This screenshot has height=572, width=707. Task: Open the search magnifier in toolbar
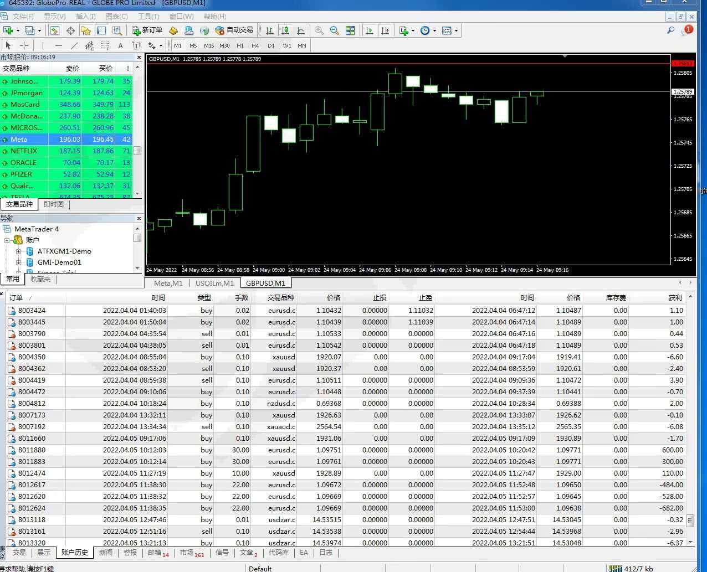(x=670, y=30)
